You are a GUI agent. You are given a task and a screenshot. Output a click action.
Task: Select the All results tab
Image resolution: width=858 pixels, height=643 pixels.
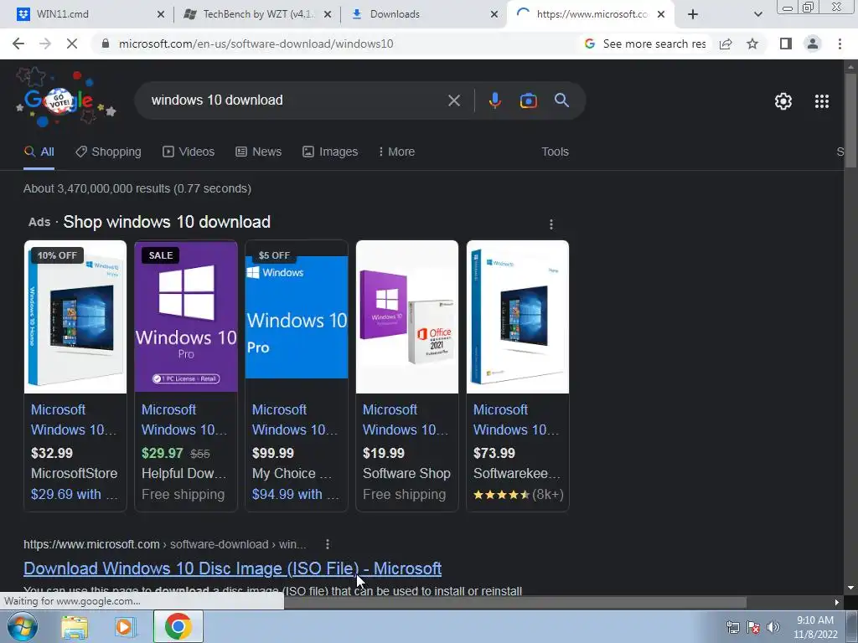(39, 152)
